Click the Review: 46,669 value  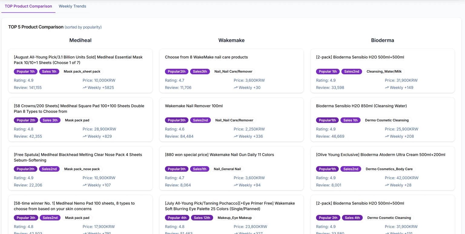click(x=330, y=136)
